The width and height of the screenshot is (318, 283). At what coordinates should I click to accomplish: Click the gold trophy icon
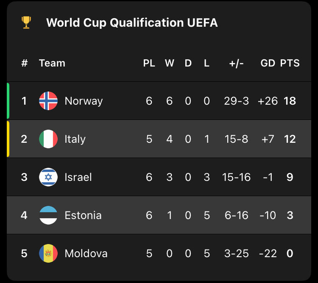click(x=26, y=22)
